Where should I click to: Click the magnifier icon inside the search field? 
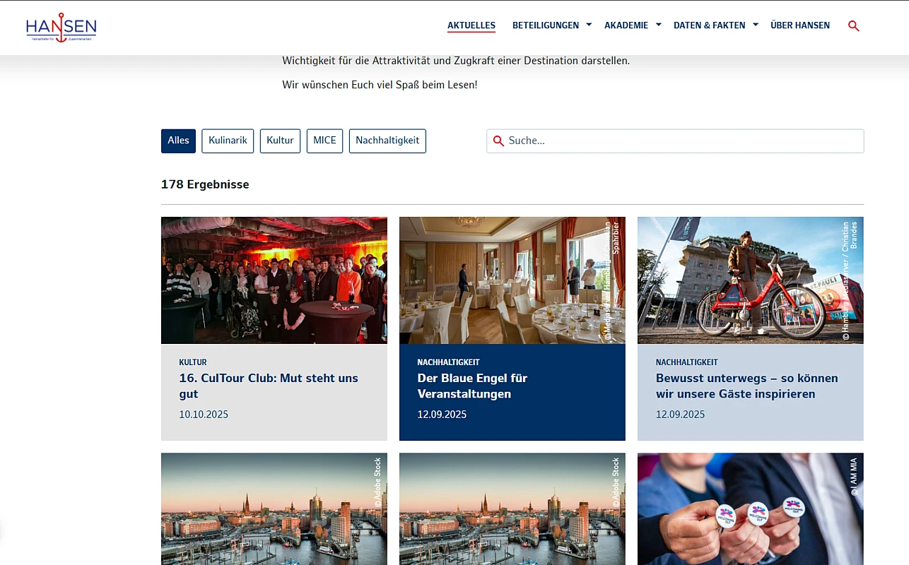[x=498, y=141]
